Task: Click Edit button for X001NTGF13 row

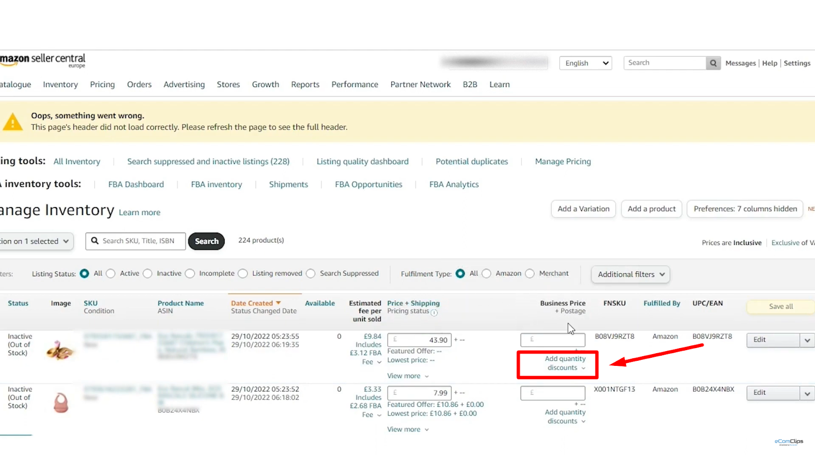Action: tap(773, 393)
